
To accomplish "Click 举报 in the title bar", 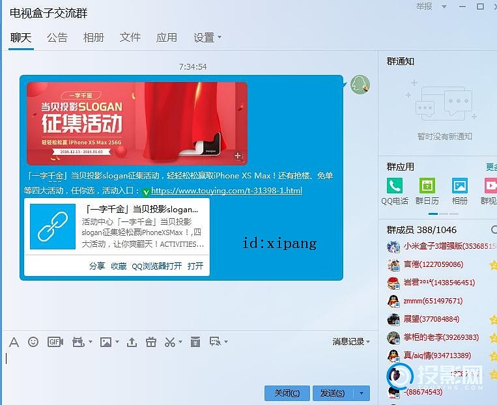I will [x=424, y=7].
